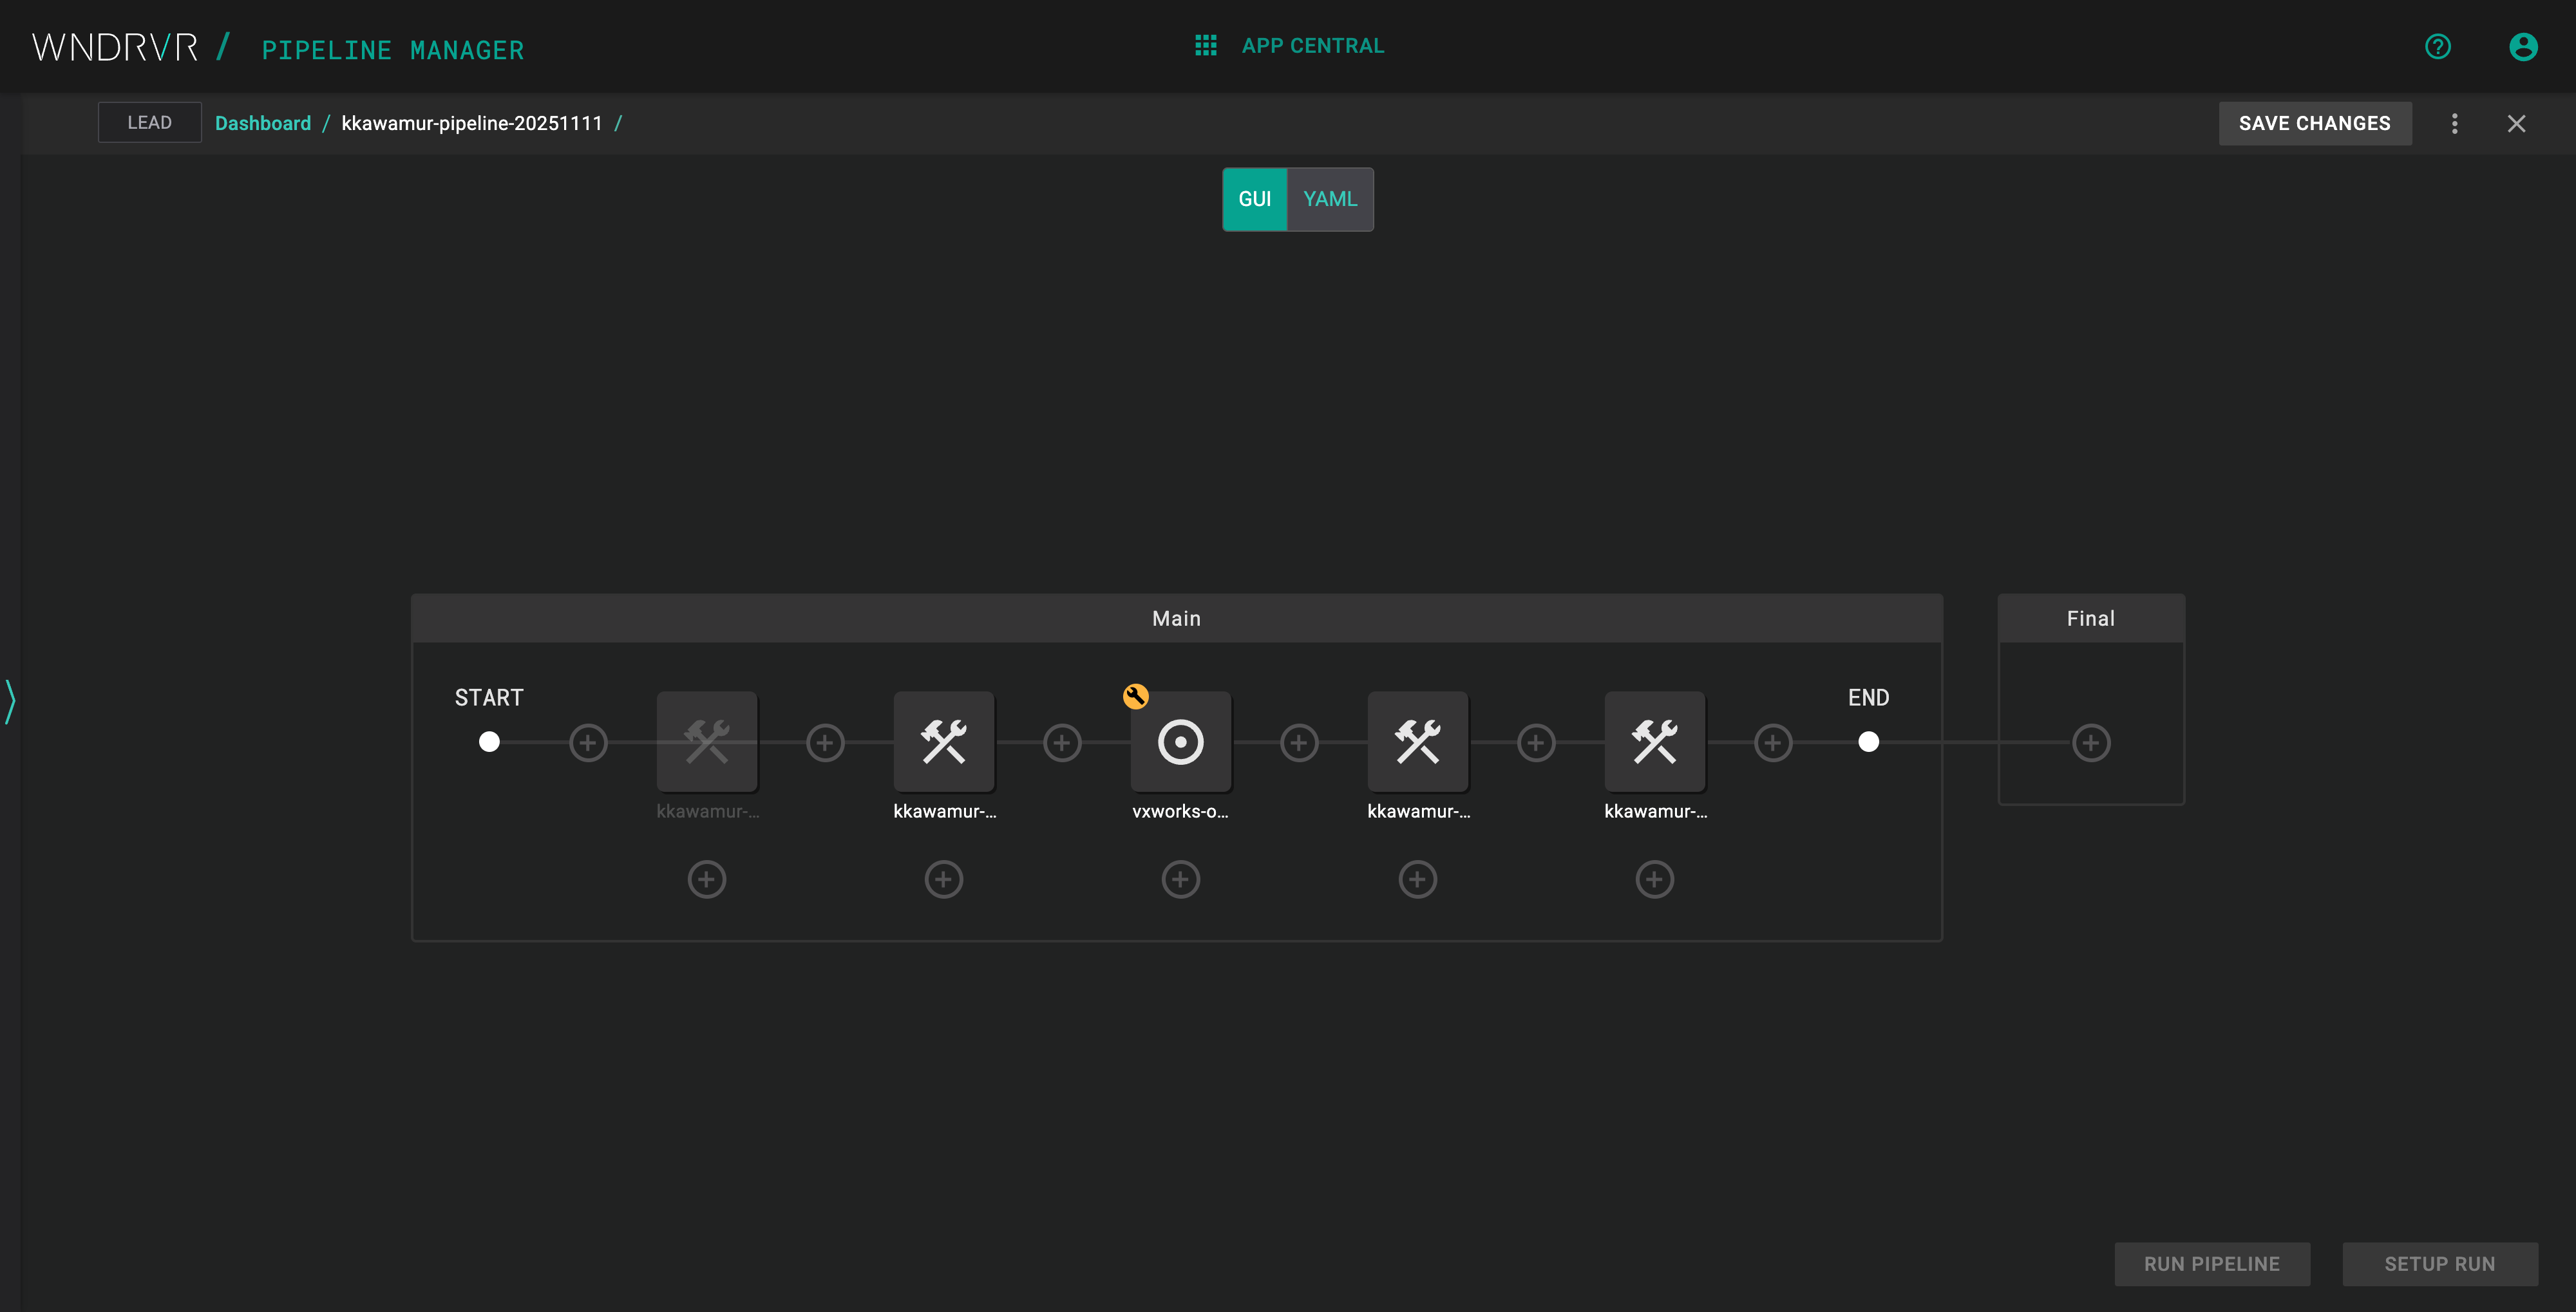The width and height of the screenshot is (2576, 1312).
Task: Click the kkawamur-pipeline-20251111 breadcrumb
Action: 472,123
